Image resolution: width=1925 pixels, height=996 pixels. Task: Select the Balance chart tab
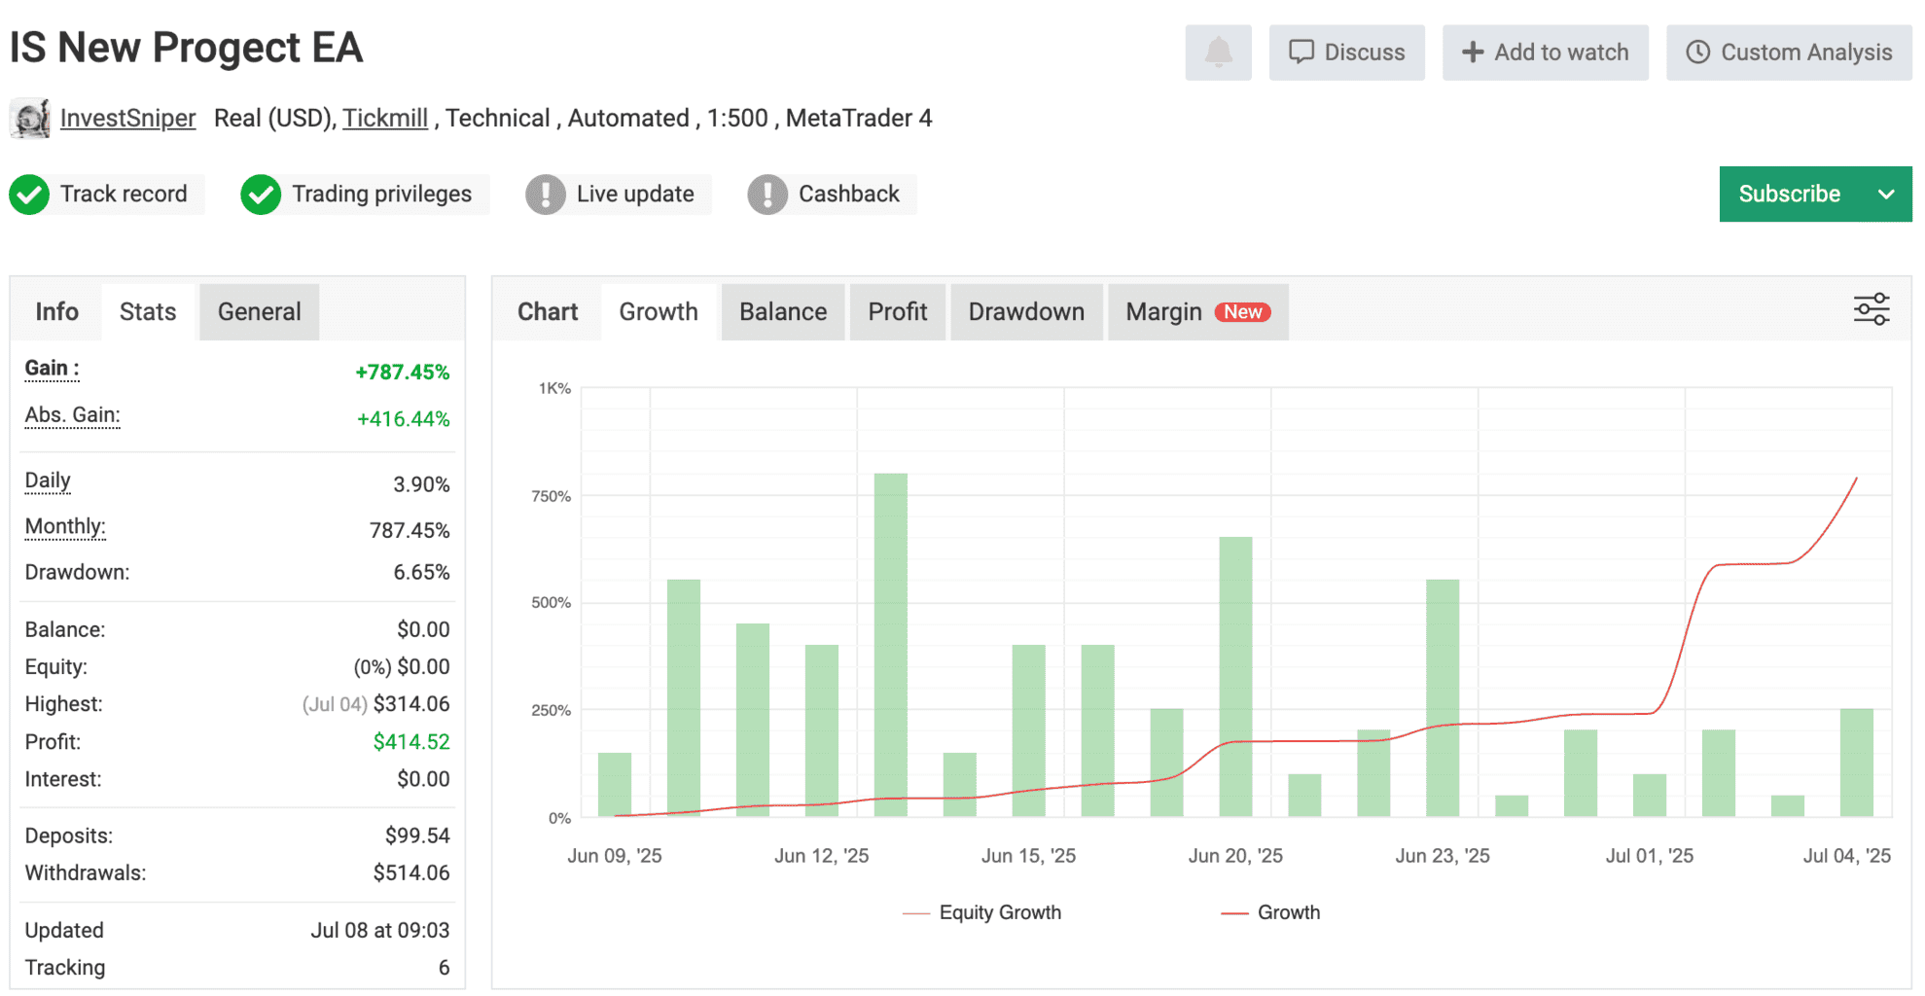point(782,312)
